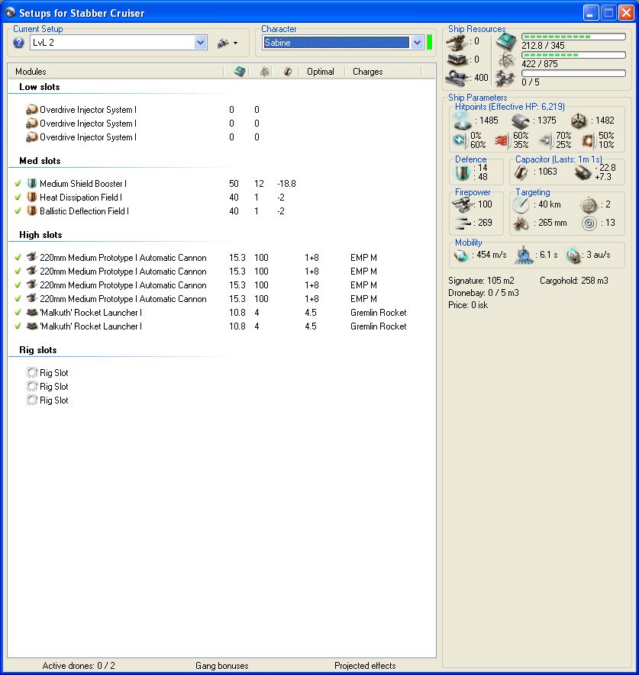This screenshot has width=639, height=675.
Task: Toggle first 'Malkuth' Rocket Launcher I checkmark
Action: point(18,313)
